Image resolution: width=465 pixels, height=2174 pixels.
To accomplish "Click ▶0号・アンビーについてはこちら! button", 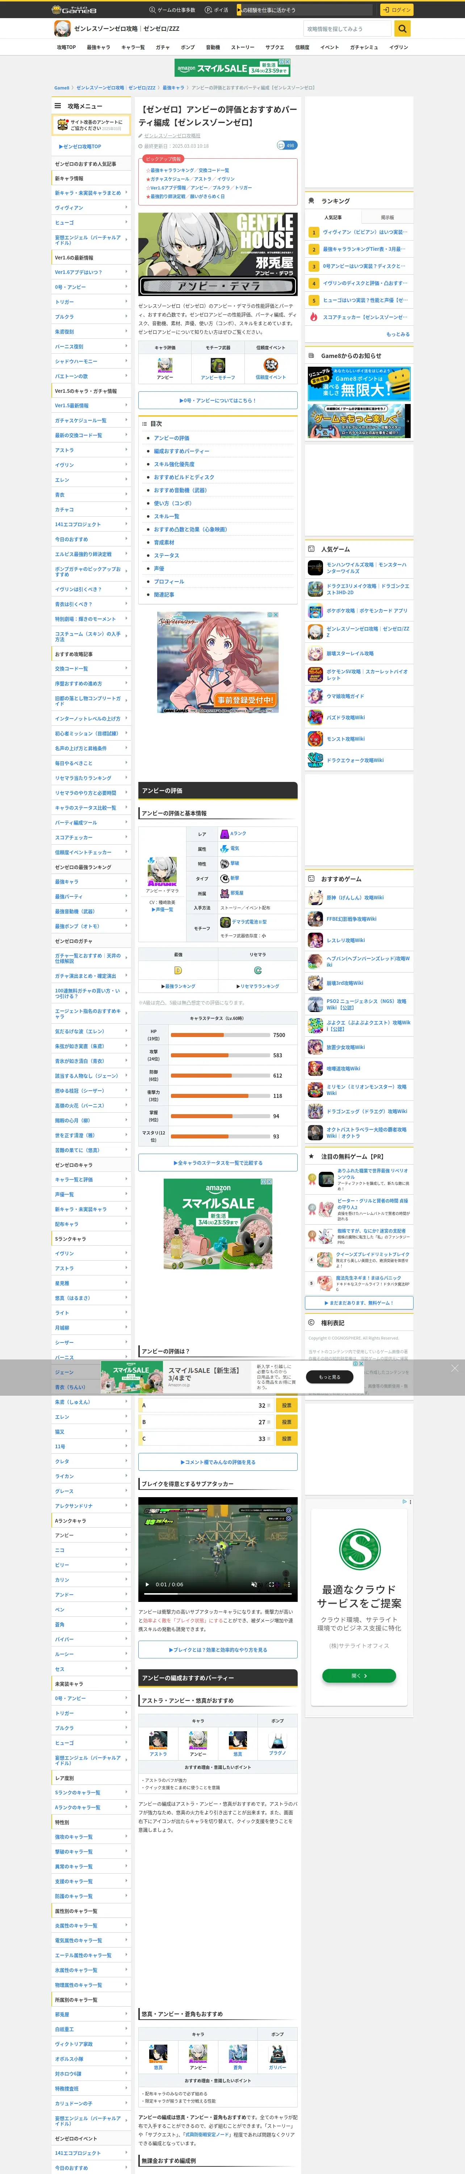I will pyautogui.click(x=218, y=401).
